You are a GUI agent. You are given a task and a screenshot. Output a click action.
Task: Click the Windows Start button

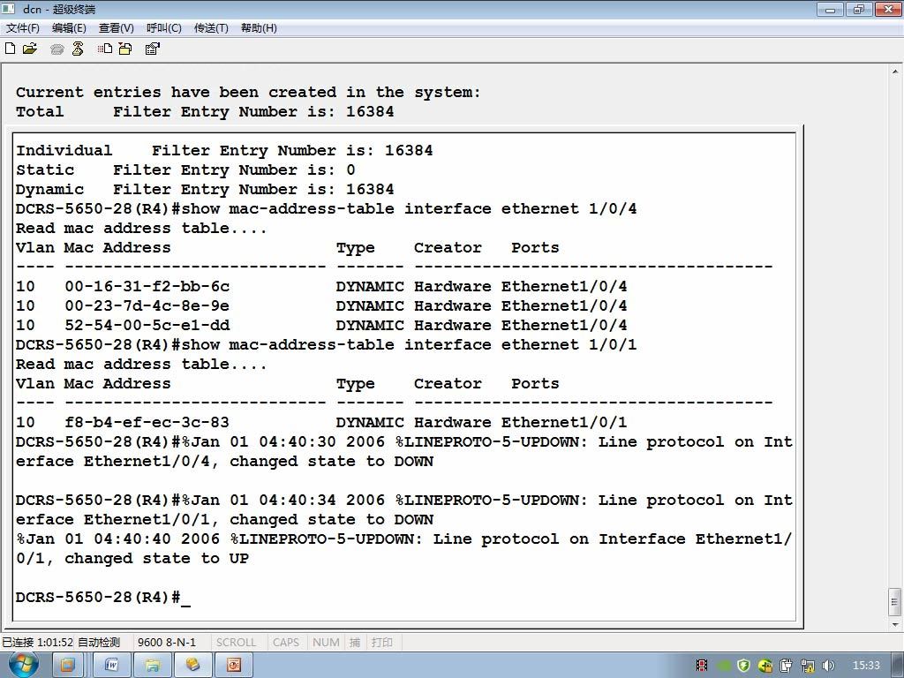[22, 665]
